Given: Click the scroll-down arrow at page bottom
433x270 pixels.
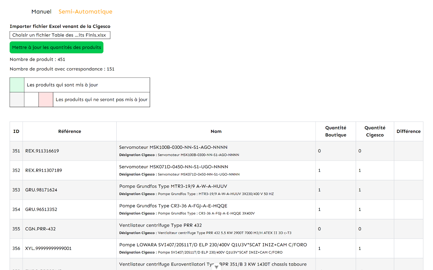Looking at the screenshot, I should point(216,267).
